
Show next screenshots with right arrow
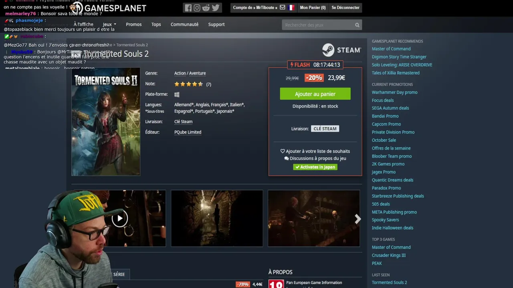(358, 219)
